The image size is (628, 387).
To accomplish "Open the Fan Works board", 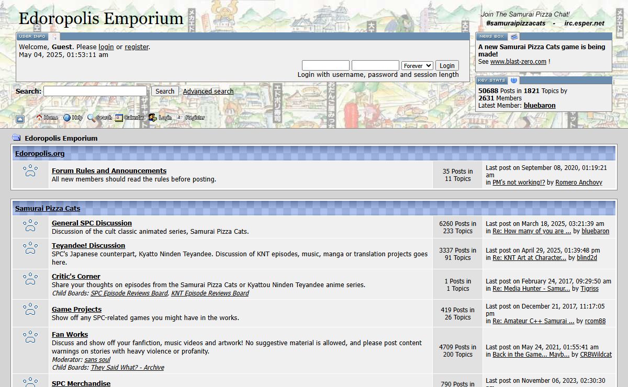I will 70,334.
